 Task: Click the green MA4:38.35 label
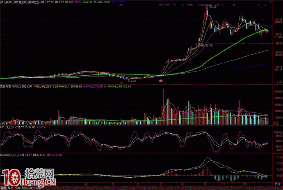[x=90, y=2]
